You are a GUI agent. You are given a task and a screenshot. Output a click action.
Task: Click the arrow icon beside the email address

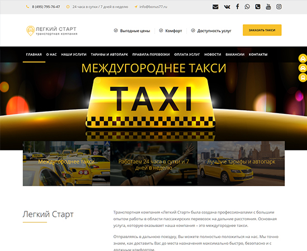point(136,7)
